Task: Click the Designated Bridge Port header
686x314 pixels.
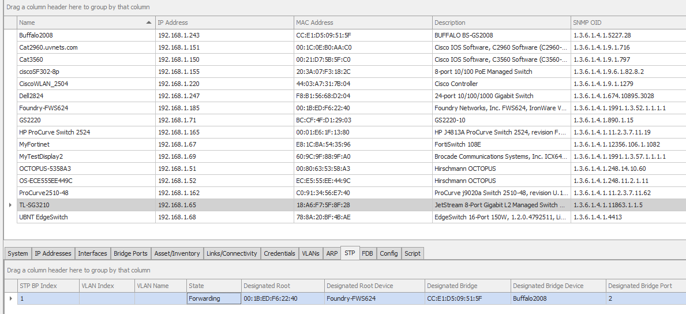Action: coord(646,286)
